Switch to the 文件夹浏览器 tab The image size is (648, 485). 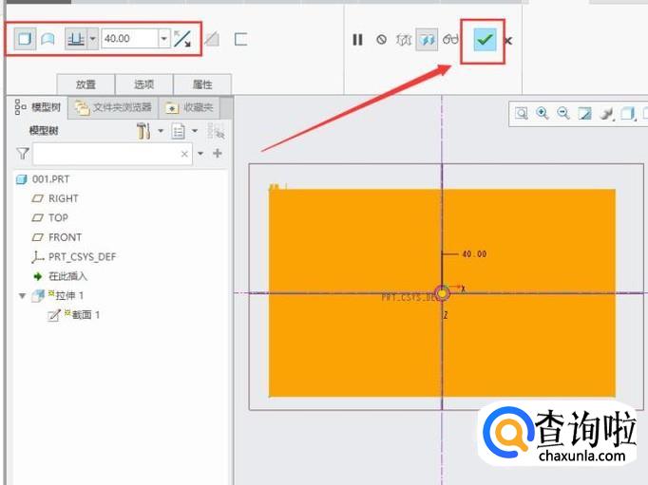113,108
